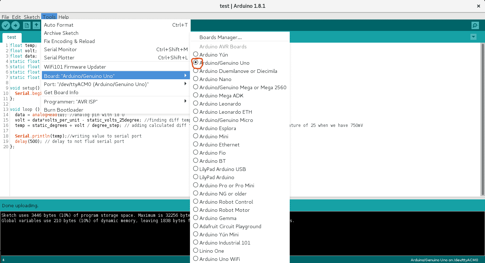Open Boards Manager... entry
The image size is (485, 263).
[x=220, y=37]
